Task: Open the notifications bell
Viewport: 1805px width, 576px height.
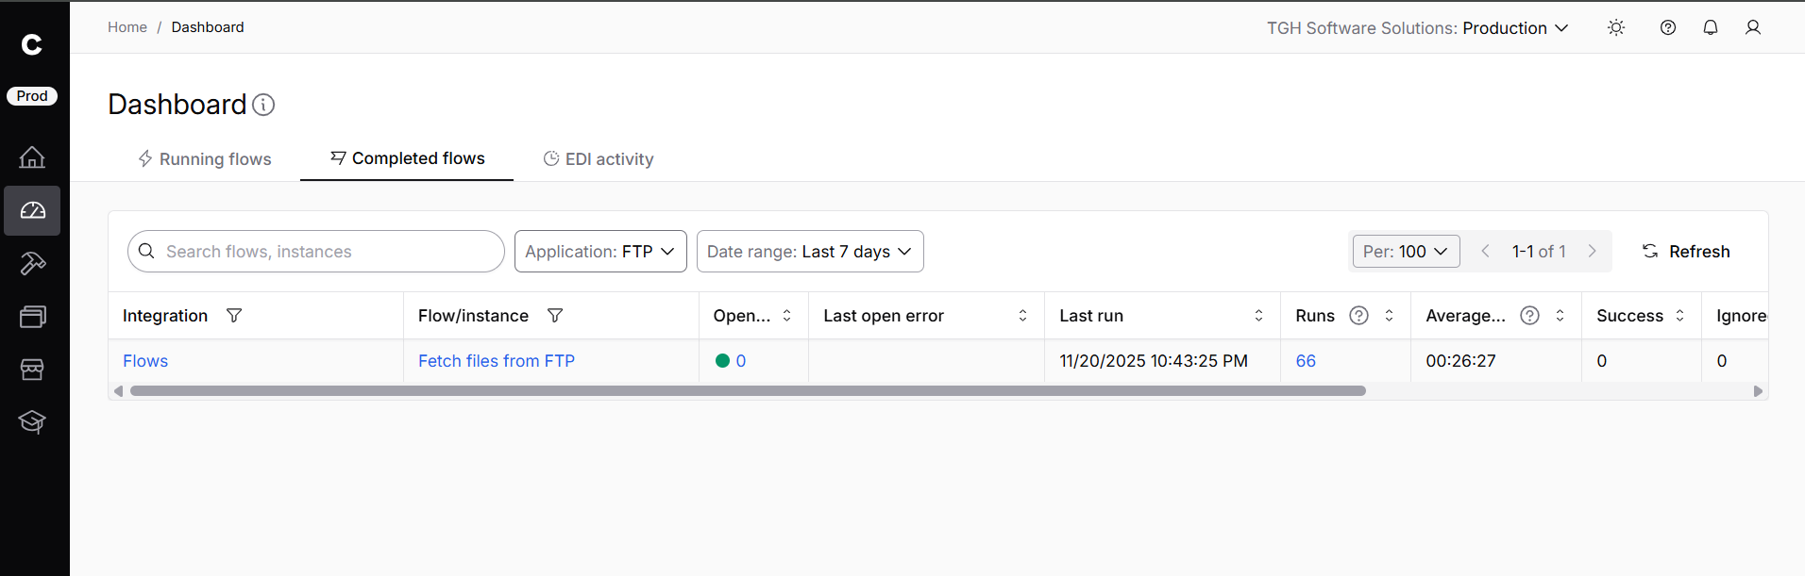Action: pos(1711,28)
